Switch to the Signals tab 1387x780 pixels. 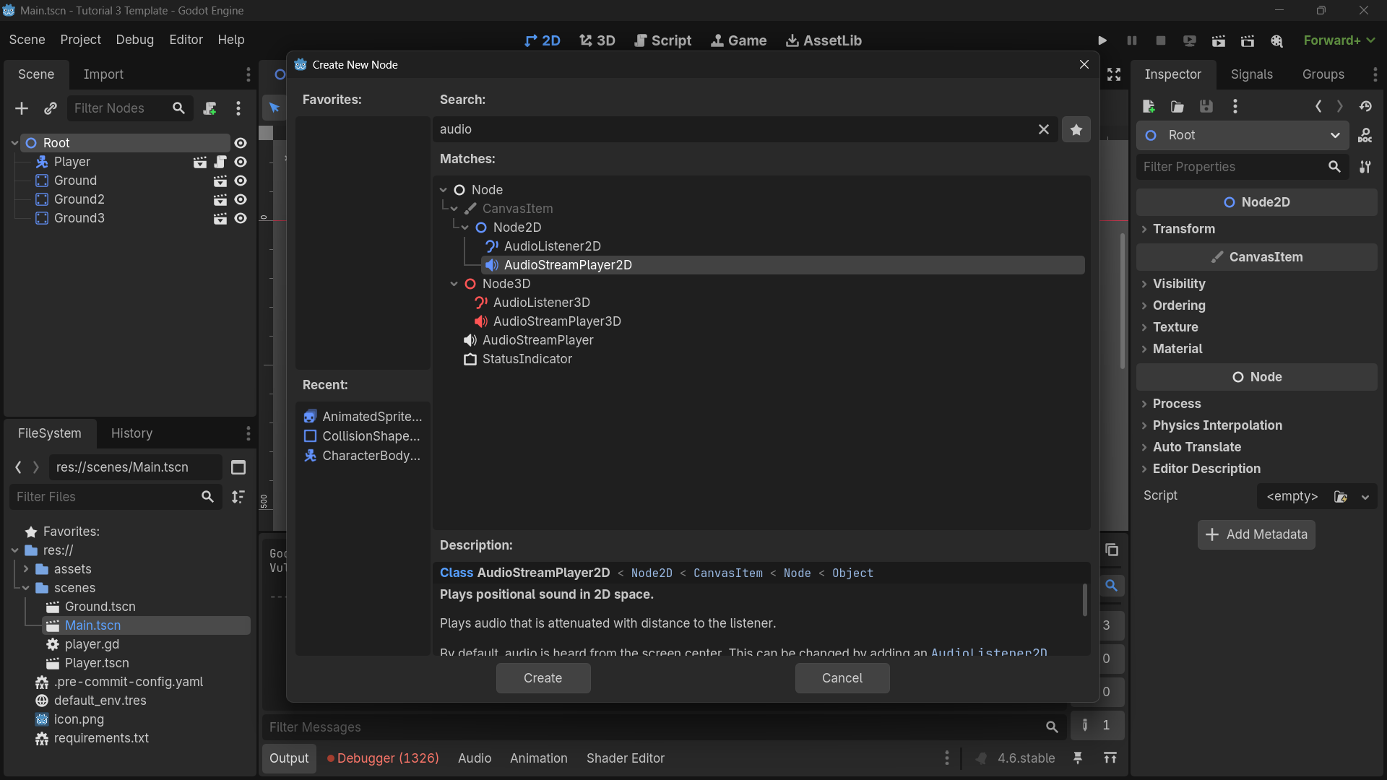[1251, 74]
